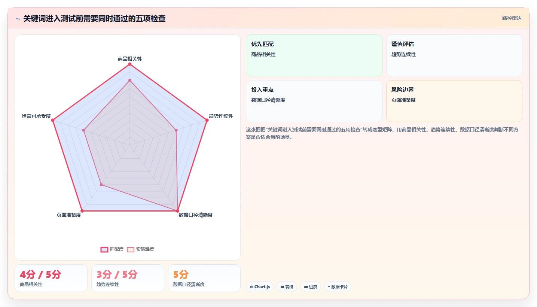537x307 pixels.
Task: Click the 趋势连续性 radar axis label
Action: (x=221, y=116)
